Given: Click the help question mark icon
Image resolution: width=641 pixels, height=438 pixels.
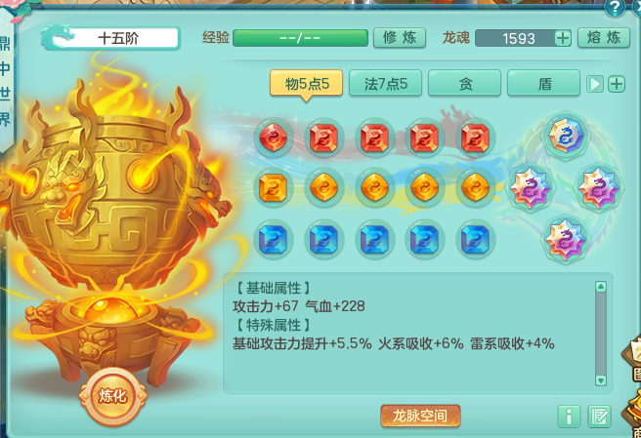Looking at the screenshot, I should [x=615, y=8].
